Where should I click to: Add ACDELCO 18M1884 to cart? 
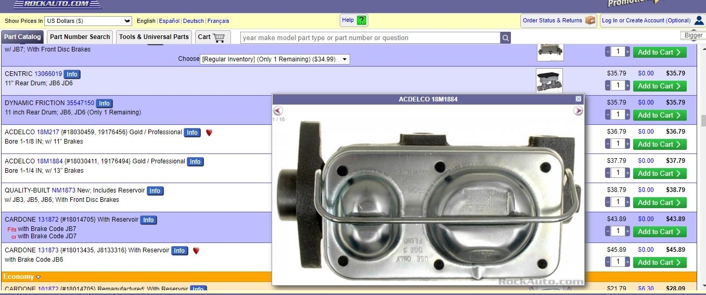pyautogui.click(x=660, y=173)
